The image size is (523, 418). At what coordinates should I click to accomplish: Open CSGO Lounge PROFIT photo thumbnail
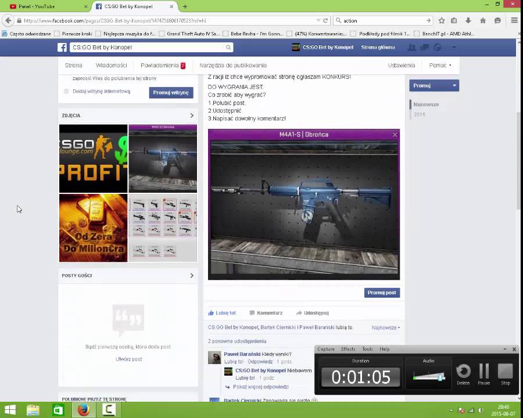click(94, 158)
